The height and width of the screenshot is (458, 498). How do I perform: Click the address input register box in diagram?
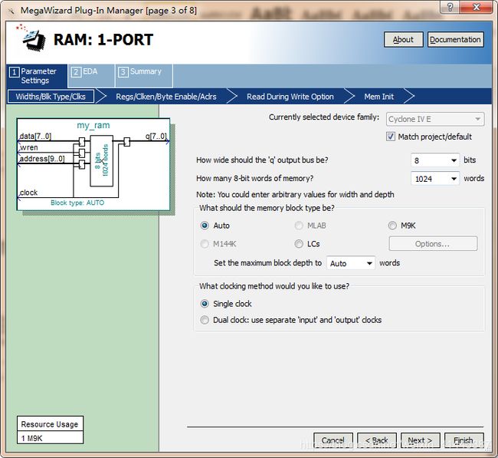[82, 164]
